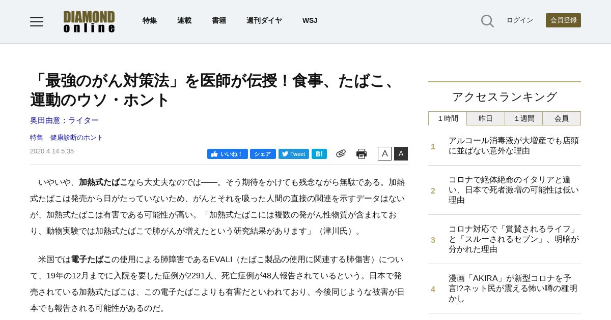This screenshot has height=320, width=611.
Task: Switch ranking to 会員 tab
Action: coord(562,118)
